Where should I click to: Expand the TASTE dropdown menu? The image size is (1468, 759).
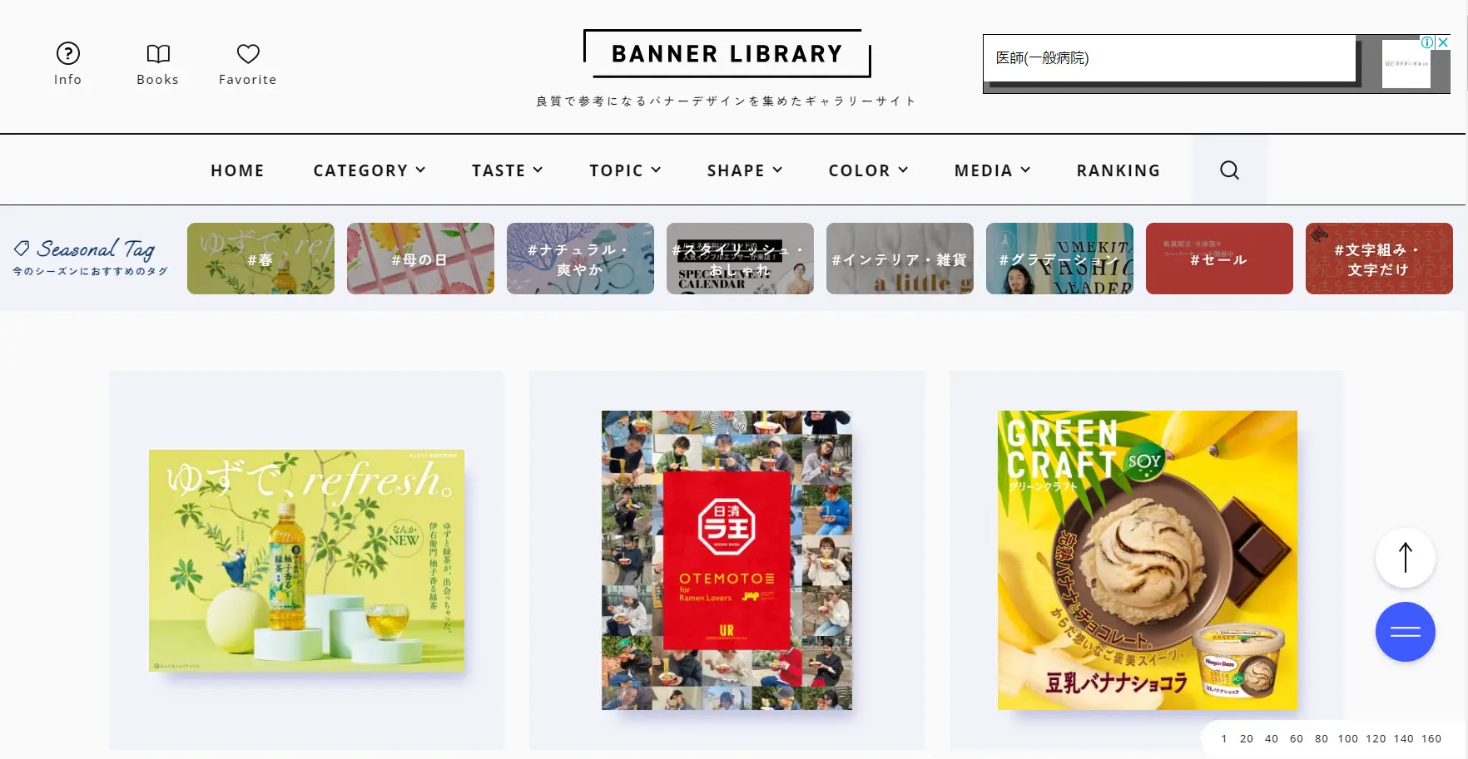(508, 170)
